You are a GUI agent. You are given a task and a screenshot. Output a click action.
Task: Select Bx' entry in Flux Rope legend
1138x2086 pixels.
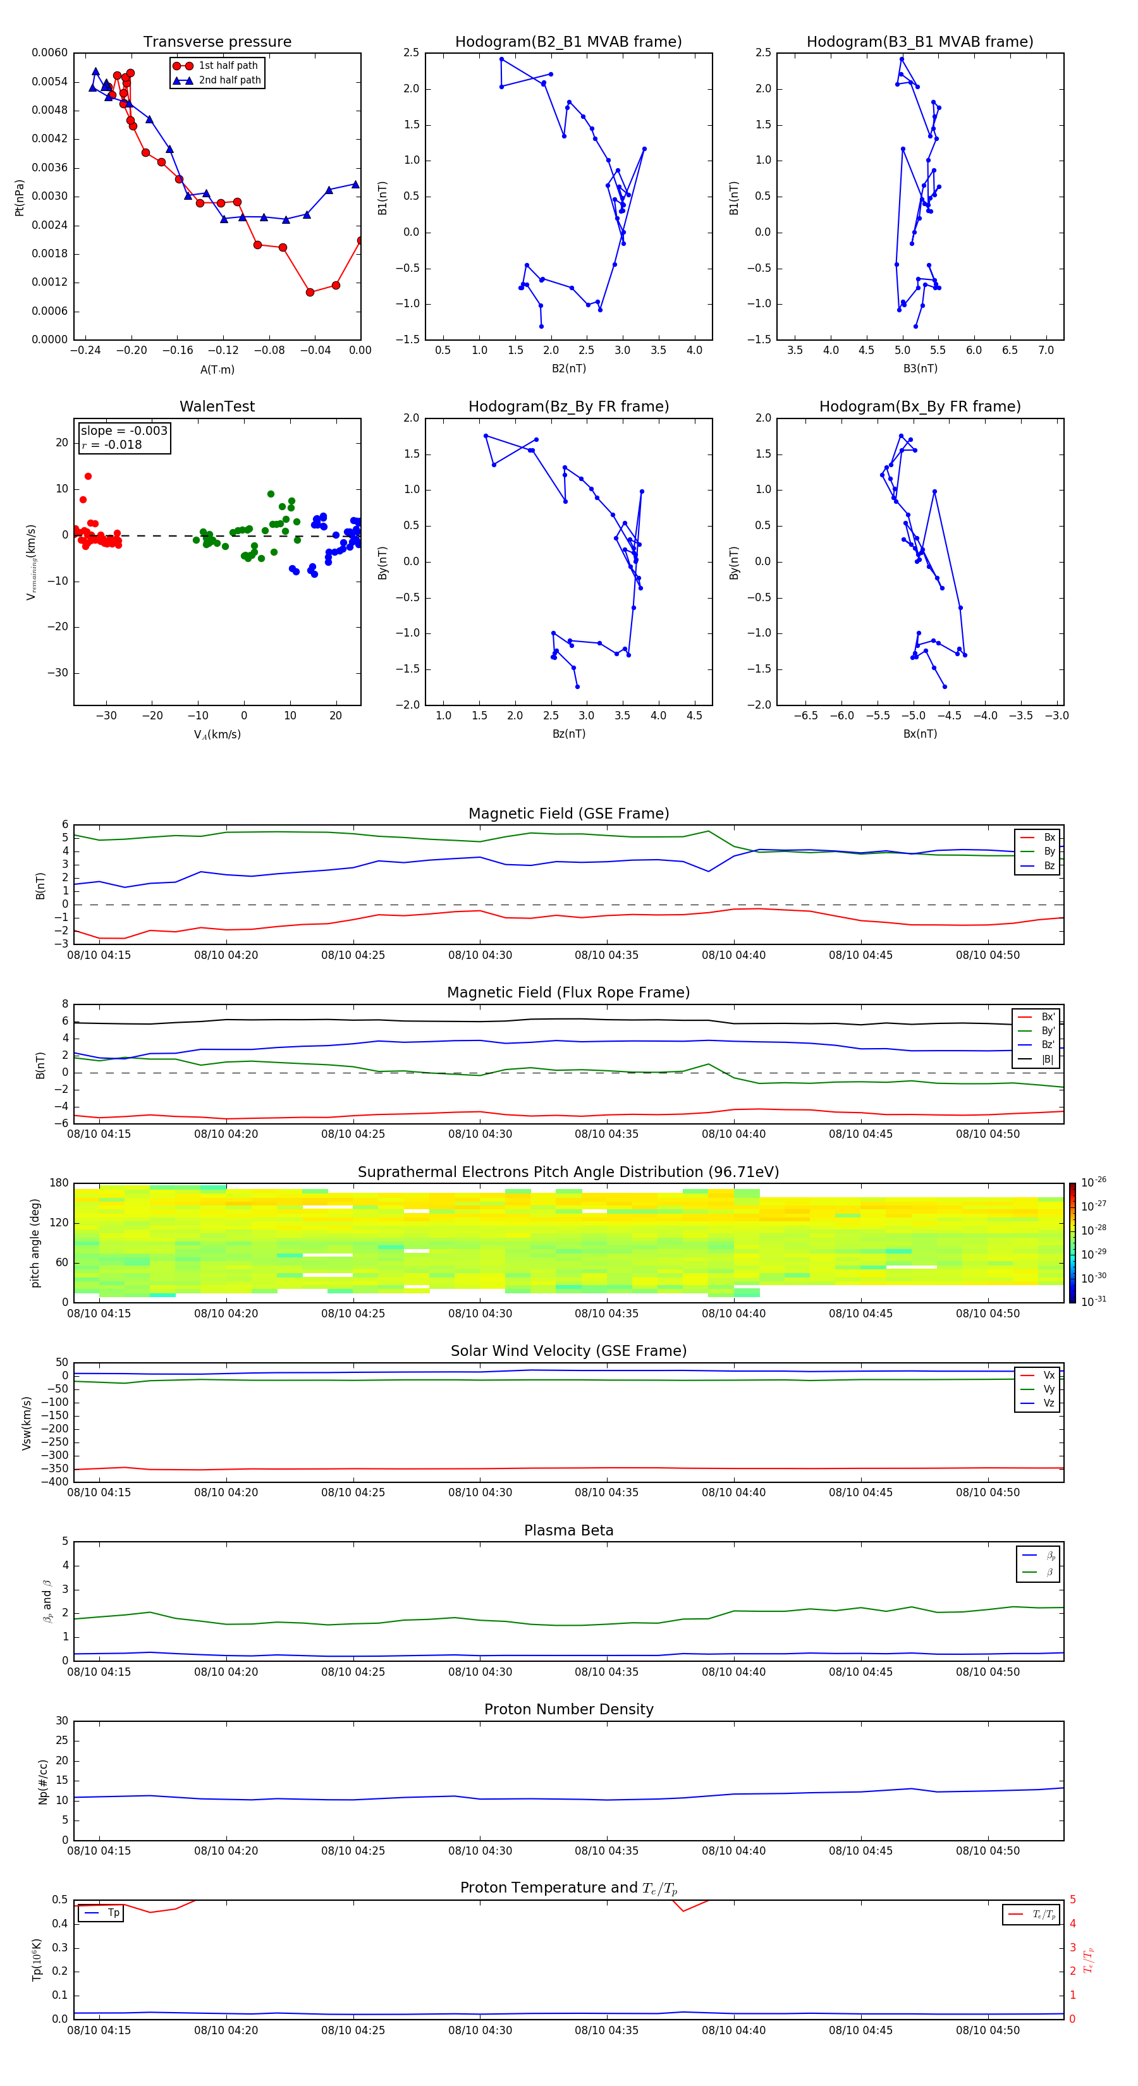pyautogui.click(x=1036, y=1017)
